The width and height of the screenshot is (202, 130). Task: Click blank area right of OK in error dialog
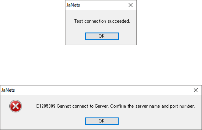coord(156,121)
